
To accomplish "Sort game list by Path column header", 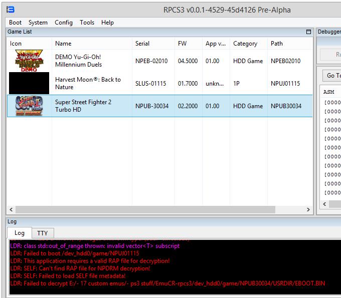I will [277, 44].
